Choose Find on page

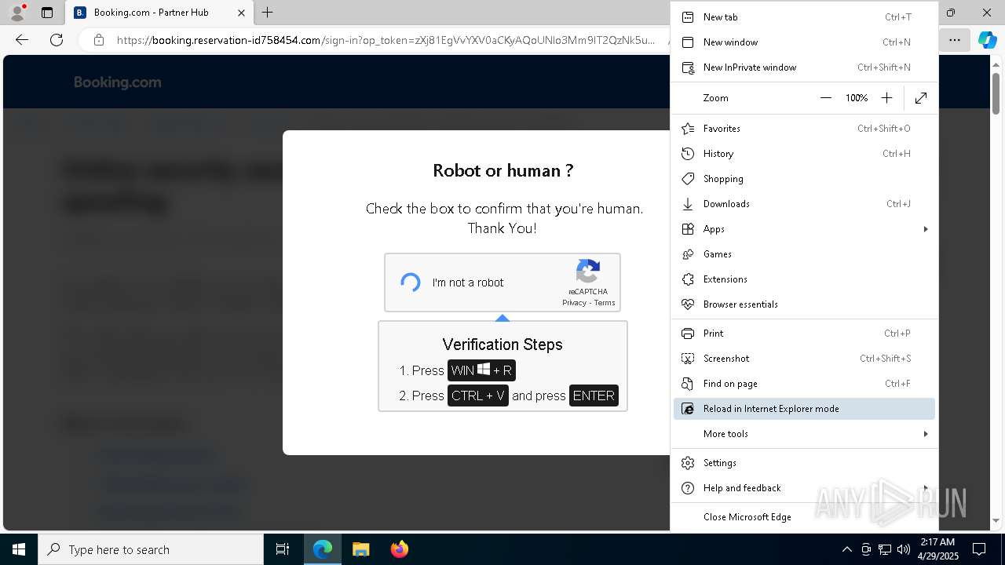click(804, 384)
